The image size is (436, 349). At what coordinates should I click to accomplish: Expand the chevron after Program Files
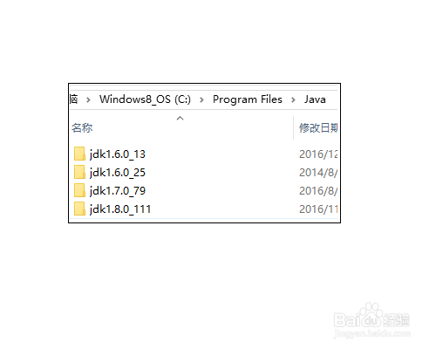(x=293, y=100)
